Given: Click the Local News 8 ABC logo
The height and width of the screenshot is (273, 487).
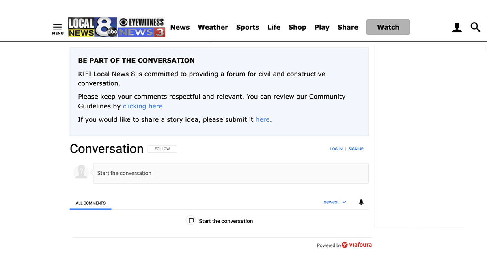Looking at the screenshot, I should coord(93,27).
